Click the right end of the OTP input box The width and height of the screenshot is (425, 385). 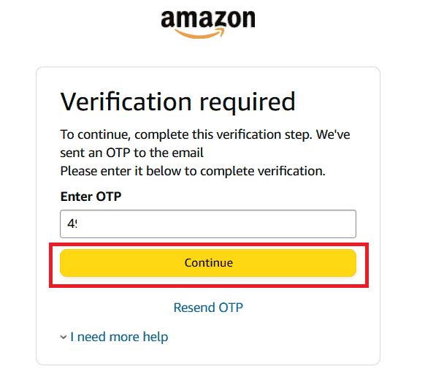[350, 224]
